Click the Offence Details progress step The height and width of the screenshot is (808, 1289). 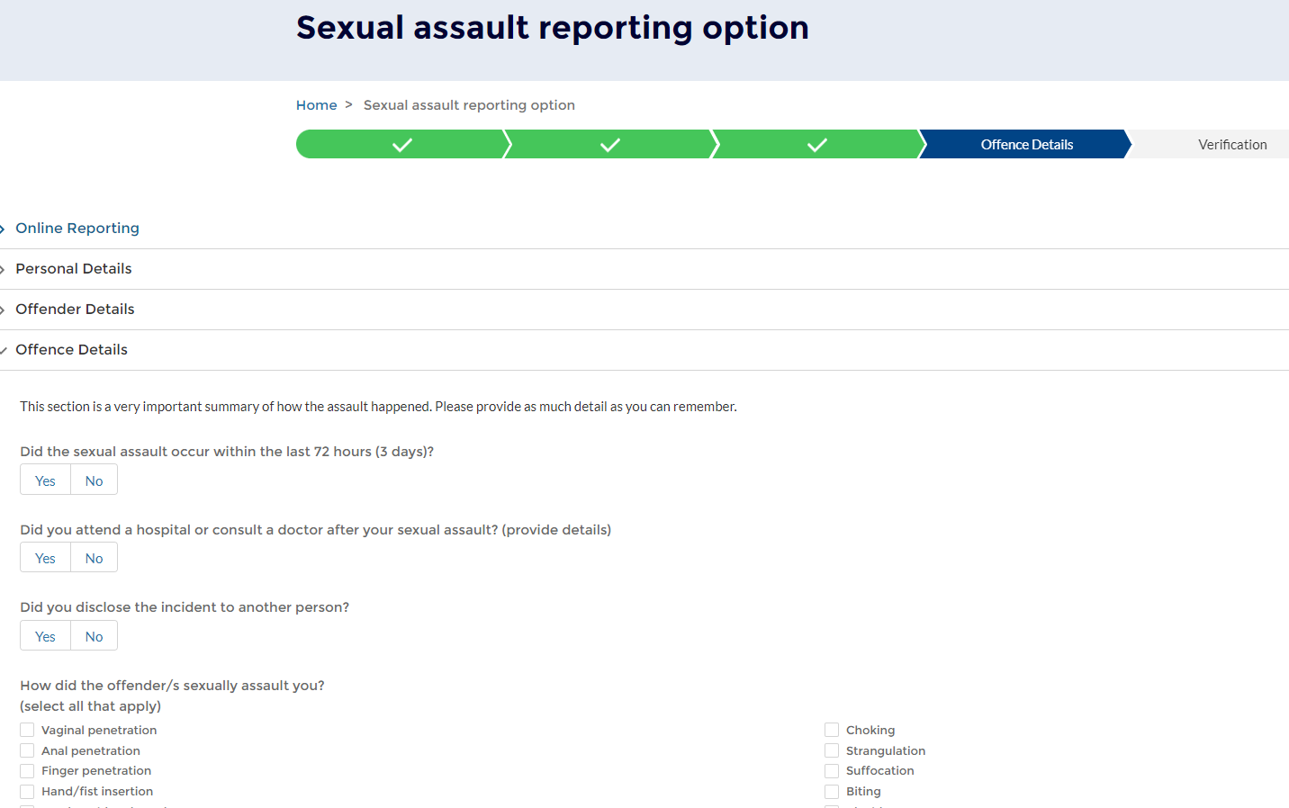pos(1026,144)
